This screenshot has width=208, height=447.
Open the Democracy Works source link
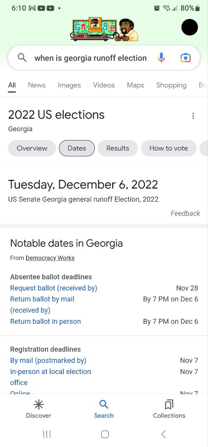(50, 258)
